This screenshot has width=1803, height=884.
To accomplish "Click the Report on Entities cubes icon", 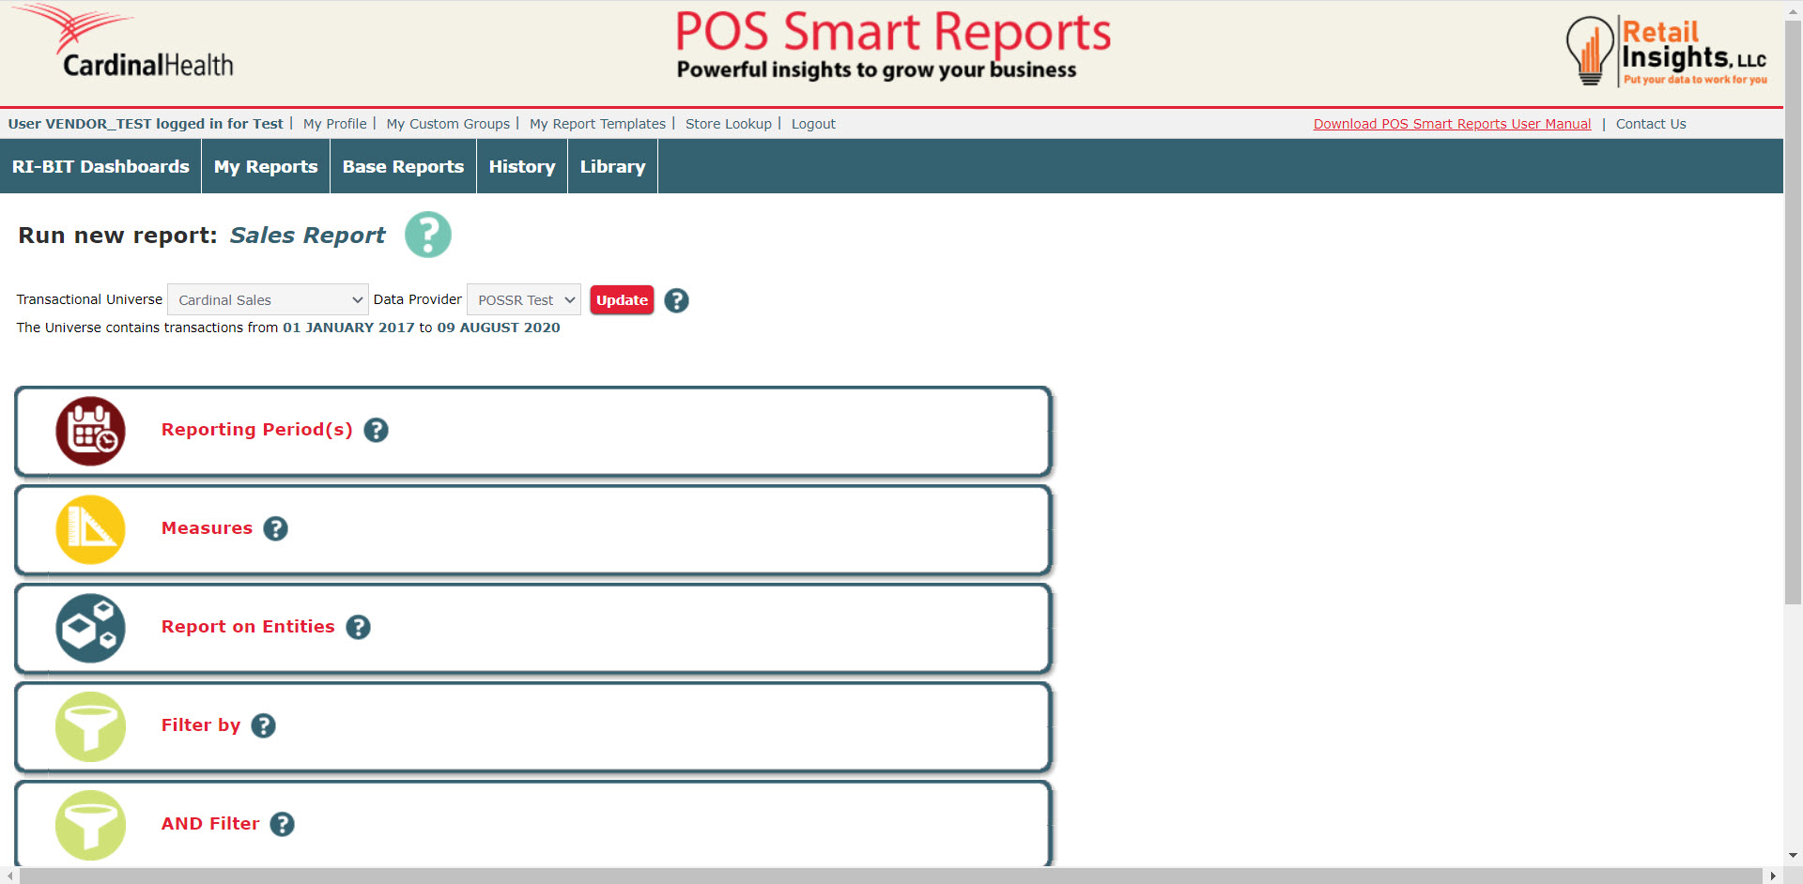I will tap(90, 628).
